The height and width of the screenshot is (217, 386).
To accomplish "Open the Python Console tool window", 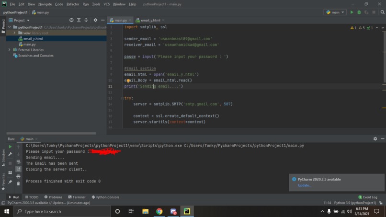I will [x=105, y=197].
